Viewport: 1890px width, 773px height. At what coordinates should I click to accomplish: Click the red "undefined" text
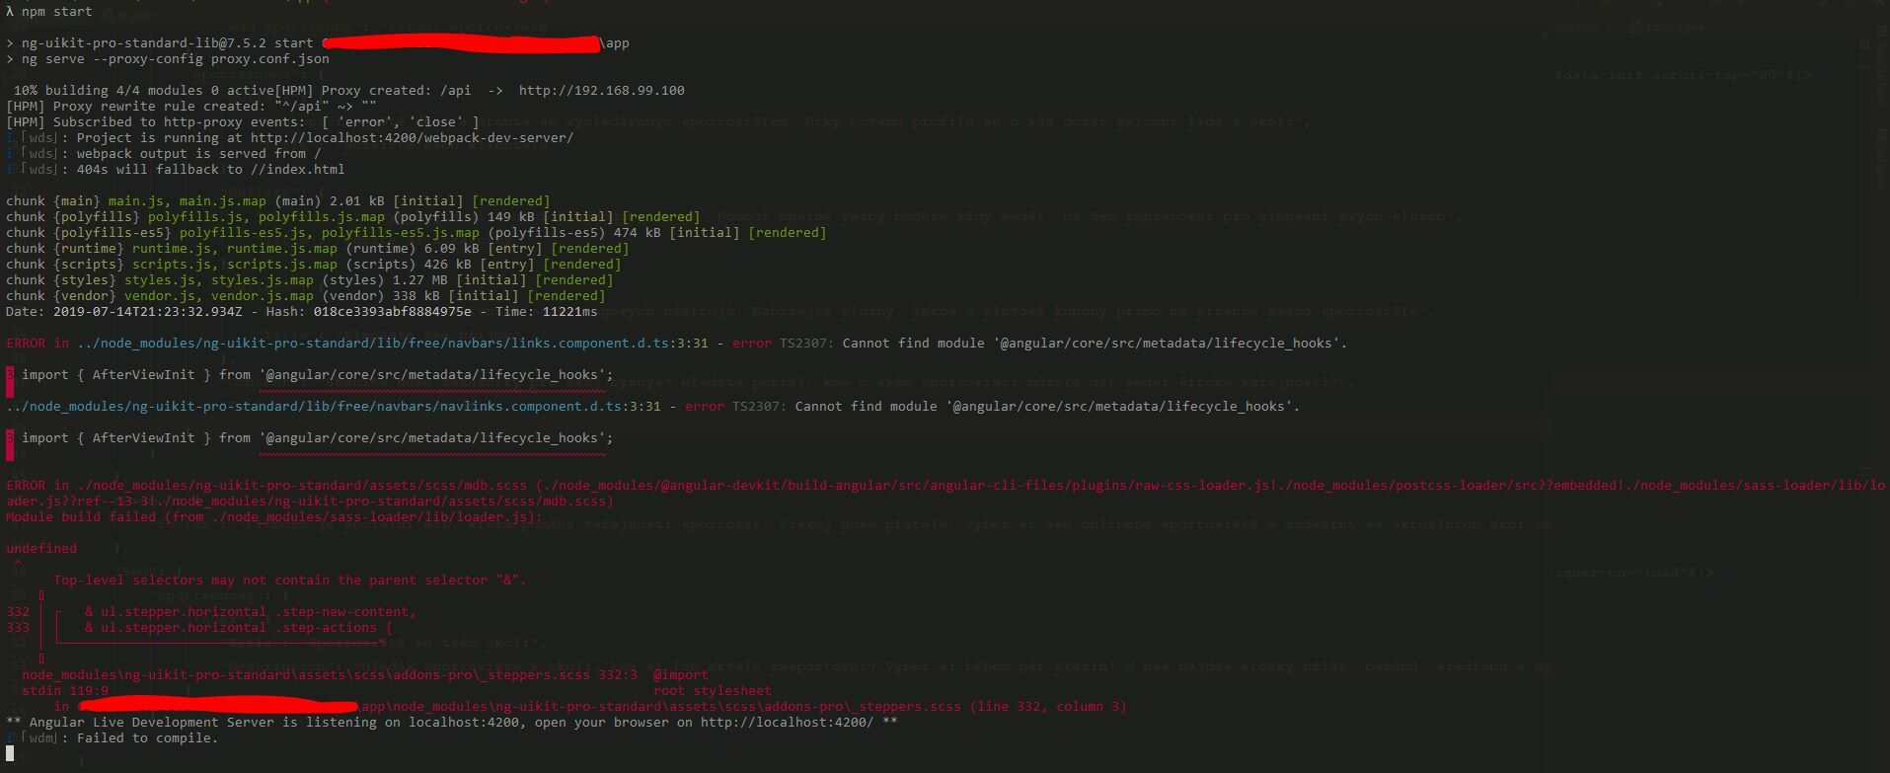[x=40, y=549]
